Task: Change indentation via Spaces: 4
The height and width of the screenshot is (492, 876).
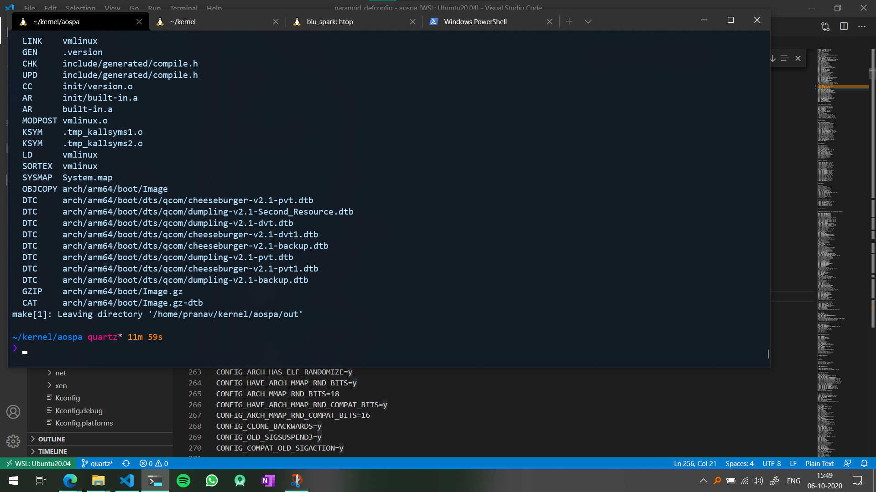Action: 740,463
